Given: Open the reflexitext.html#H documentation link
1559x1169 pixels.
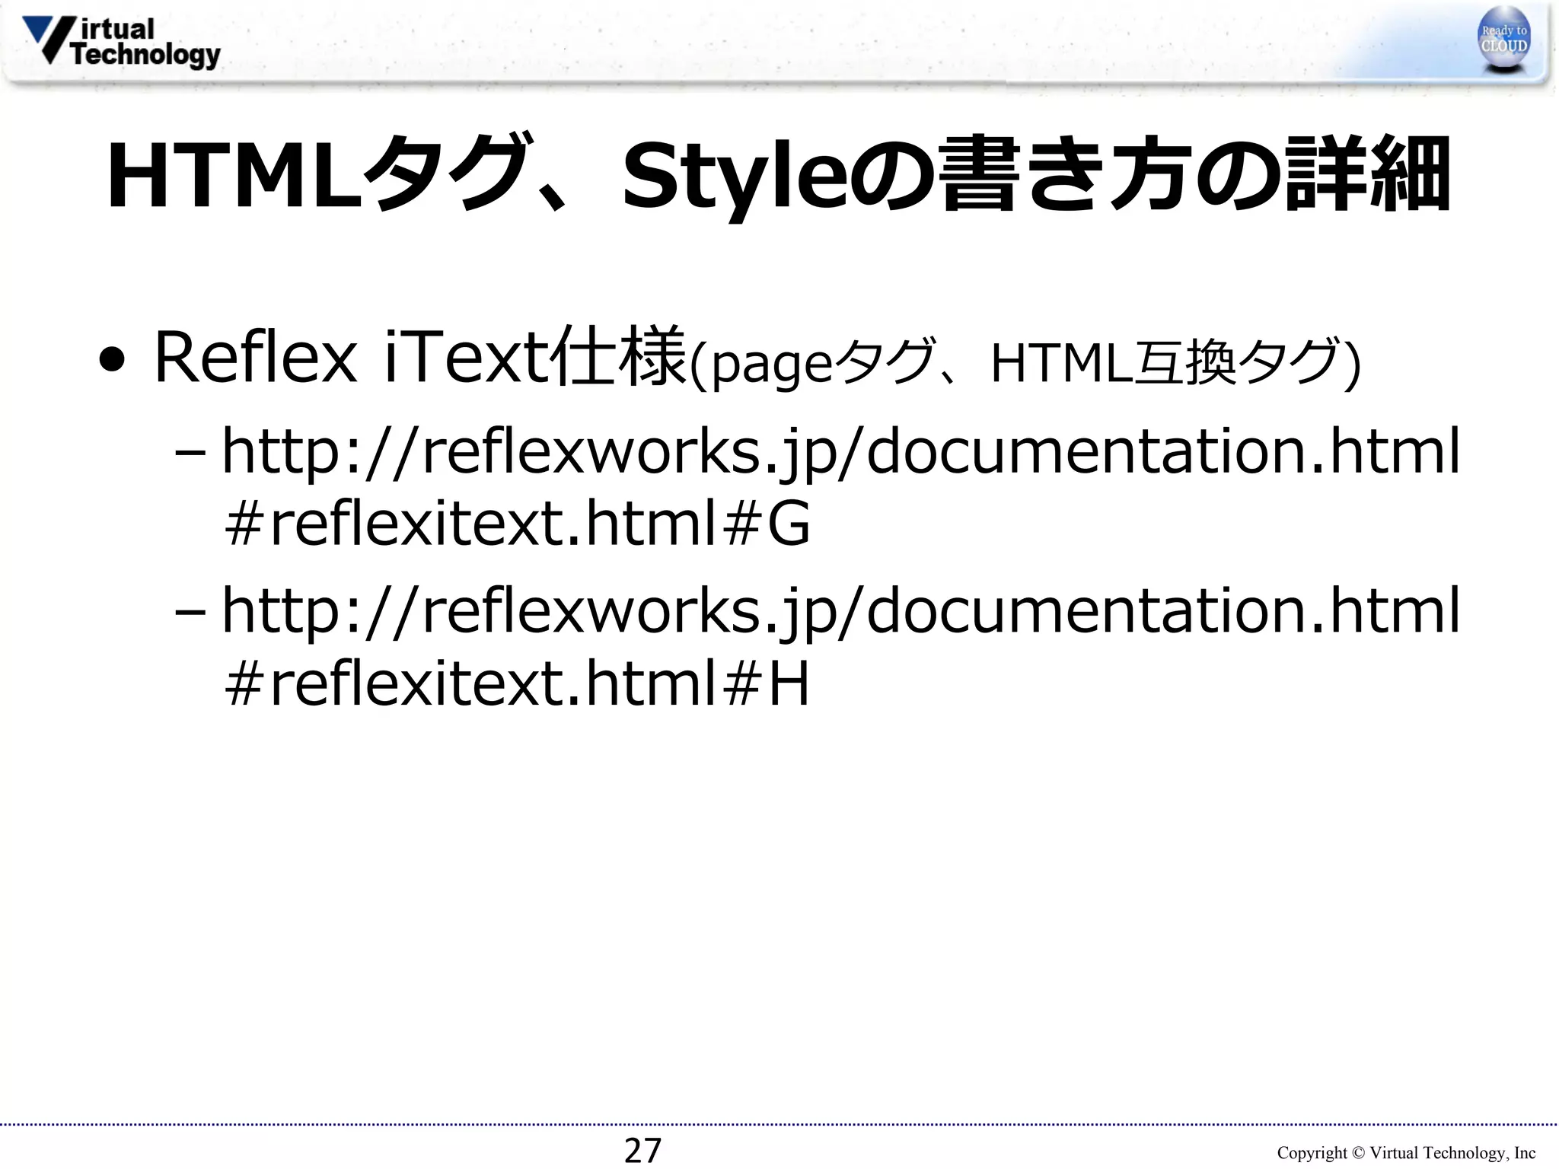Looking at the screenshot, I should pyautogui.click(x=840, y=645).
